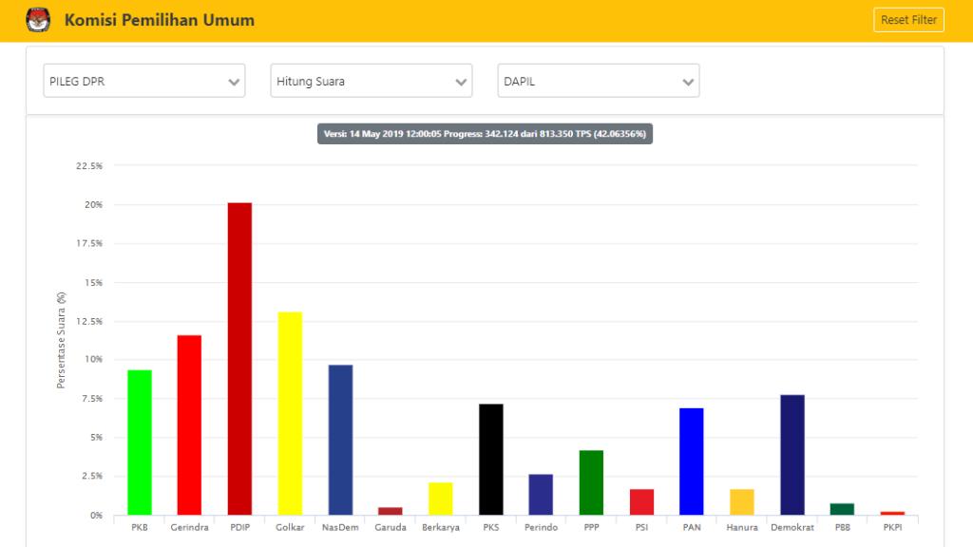Click the orange Hanura bar
Image resolution: width=973 pixels, height=547 pixels.
point(742,502)
